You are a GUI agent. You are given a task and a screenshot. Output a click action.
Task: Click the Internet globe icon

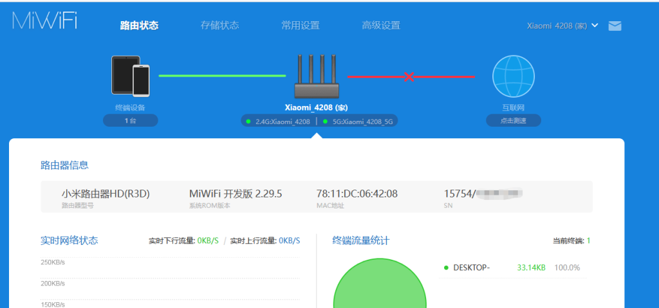pyautogui.click(x=513, y=77)
